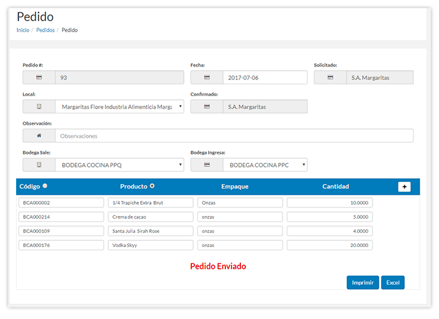The height and width of the screenshot is (319, 439).
Task: Click the Observaciones text field
Action: 234,136
